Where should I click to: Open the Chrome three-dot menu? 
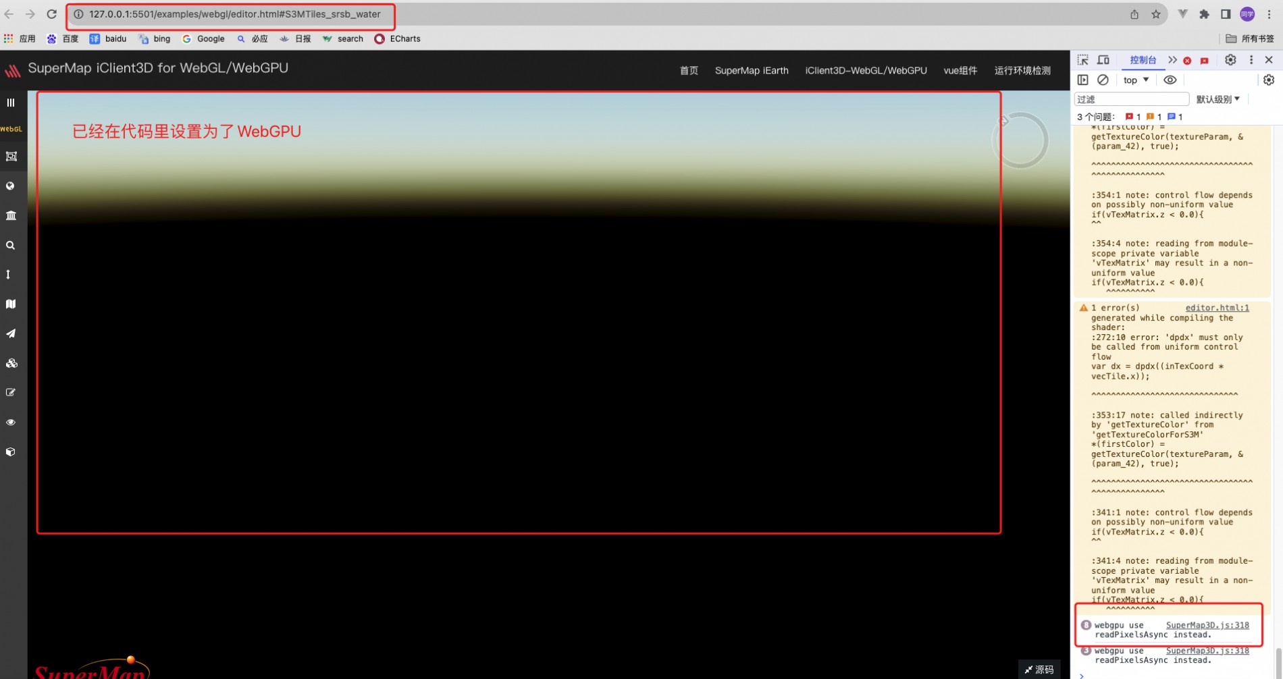(1269, 14)
